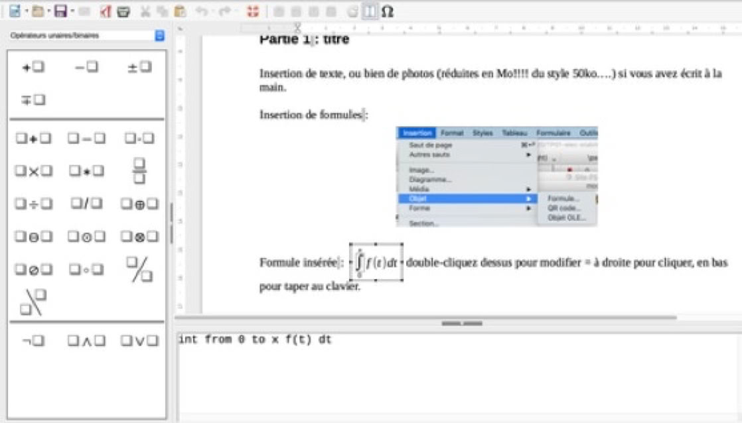Click the Print toolbar icon
The width and height of the screenshot is (742, 423).
pyautogui.click(x=123, y=11)
